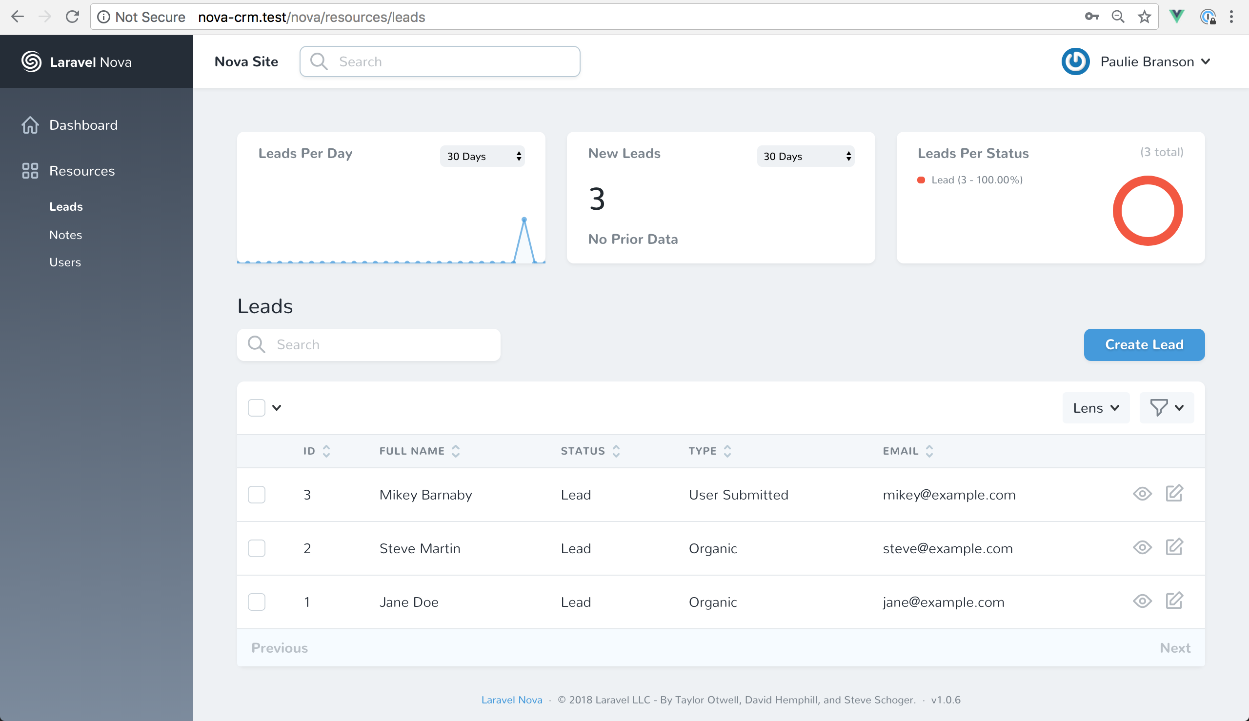Viewport: 1249px width, 721px height.
Task: Click the edit icon for Jane Doe
Action: coord(1174,601)
